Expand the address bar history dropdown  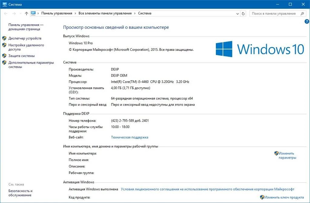tap(237, 14)
